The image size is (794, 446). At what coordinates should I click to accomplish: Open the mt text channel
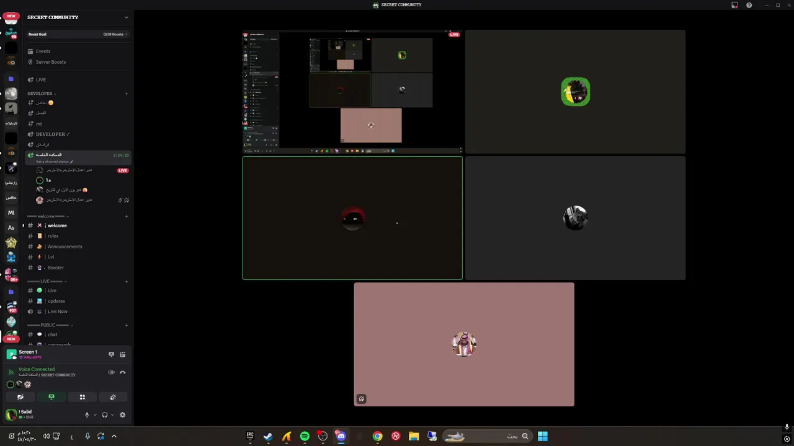point(78,124)
